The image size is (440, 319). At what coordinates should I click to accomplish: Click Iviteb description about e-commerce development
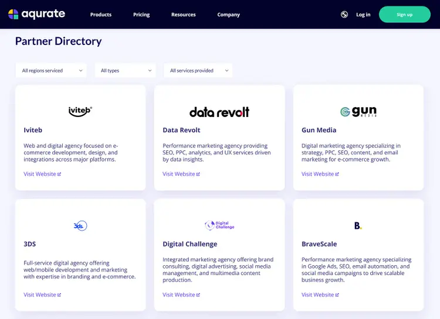(x=71, y=153)
